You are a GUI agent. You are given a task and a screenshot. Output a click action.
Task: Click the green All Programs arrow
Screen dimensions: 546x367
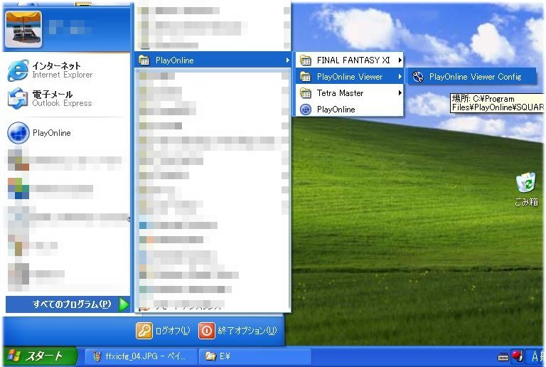tap(124, 304)
